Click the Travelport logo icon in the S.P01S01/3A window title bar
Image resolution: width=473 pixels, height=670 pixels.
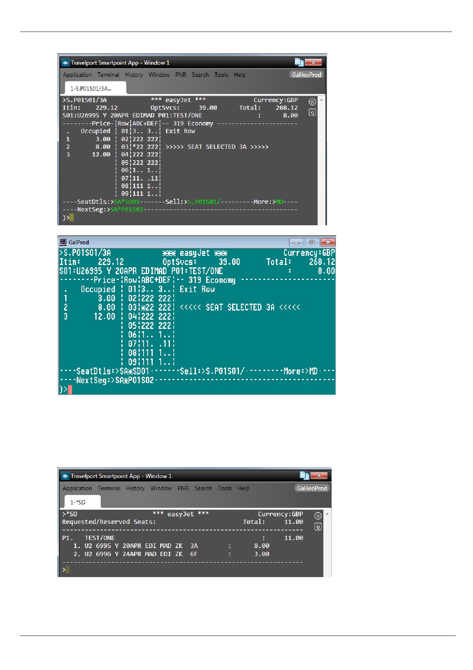click(x=66, y=63)
